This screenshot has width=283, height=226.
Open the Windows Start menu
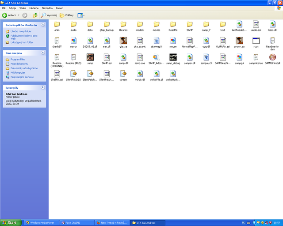point(11,223)
